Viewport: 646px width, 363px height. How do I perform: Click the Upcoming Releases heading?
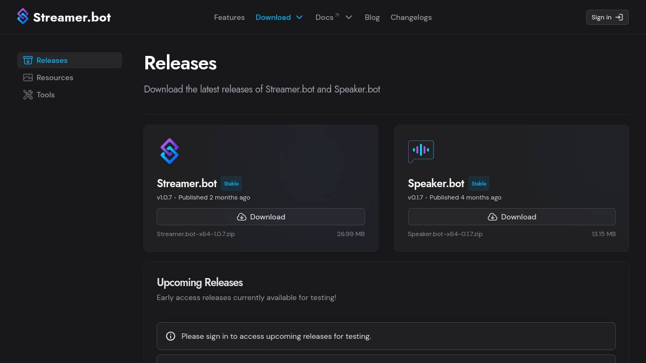(200, 282)
